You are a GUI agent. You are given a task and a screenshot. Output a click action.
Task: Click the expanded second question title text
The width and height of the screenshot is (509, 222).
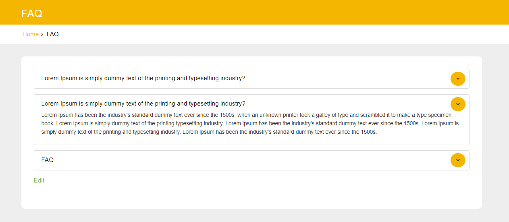coord(143,104)
